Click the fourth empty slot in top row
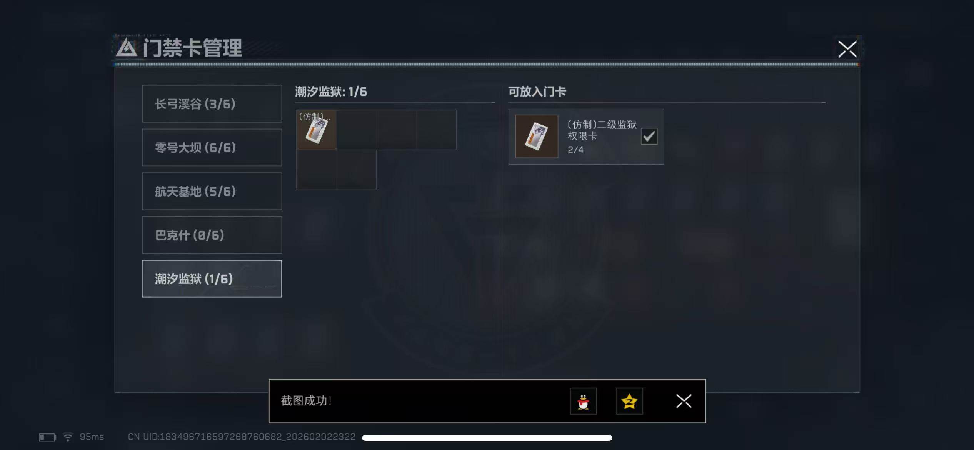Screen dimensions: 974x450 [x=437, y=130]
